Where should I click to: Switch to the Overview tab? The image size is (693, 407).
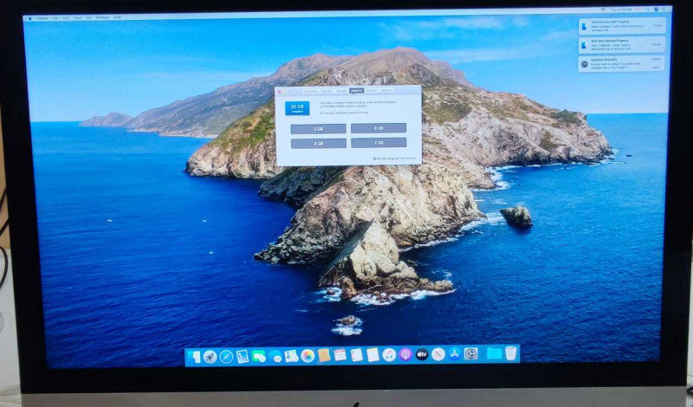click(311, 91)
